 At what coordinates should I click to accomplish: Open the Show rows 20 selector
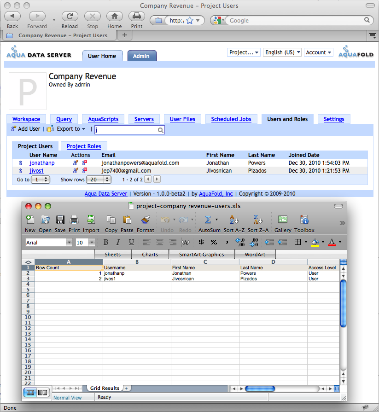click(x=99, y=180)
